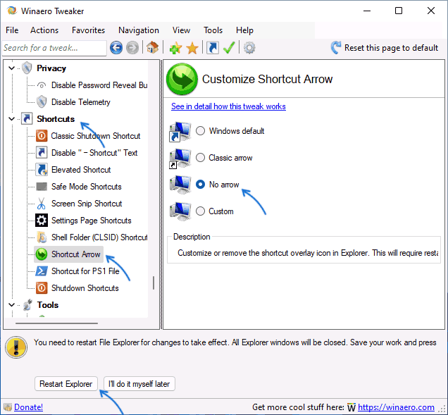Click the Shortcuts category arrow icon

[x=27, y=118]
